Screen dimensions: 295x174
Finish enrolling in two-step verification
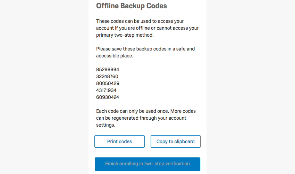[147, 164]
